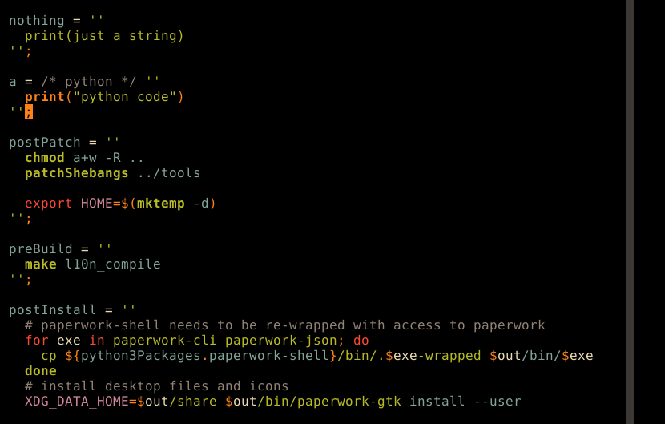
Task: Click the /* python */ comment
Action: (x=89, y=82)
